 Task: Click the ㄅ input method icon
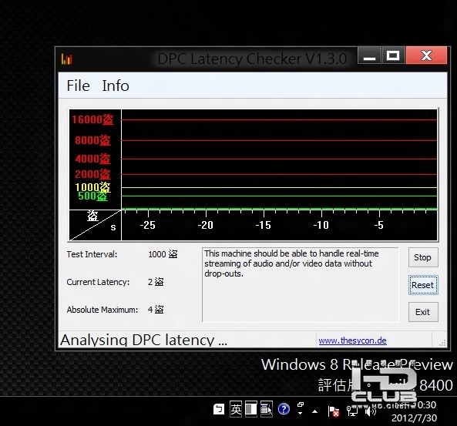coord(219,409)
